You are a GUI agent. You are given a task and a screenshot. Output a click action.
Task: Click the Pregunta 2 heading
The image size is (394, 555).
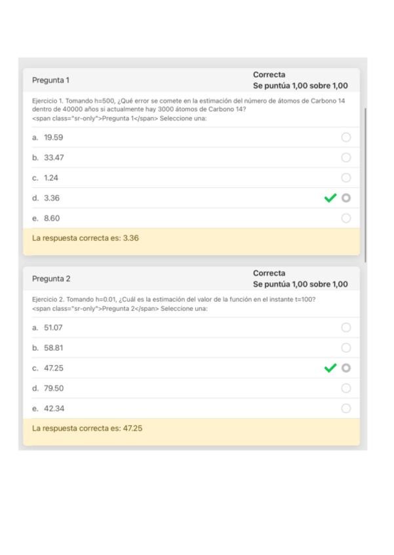50,278
